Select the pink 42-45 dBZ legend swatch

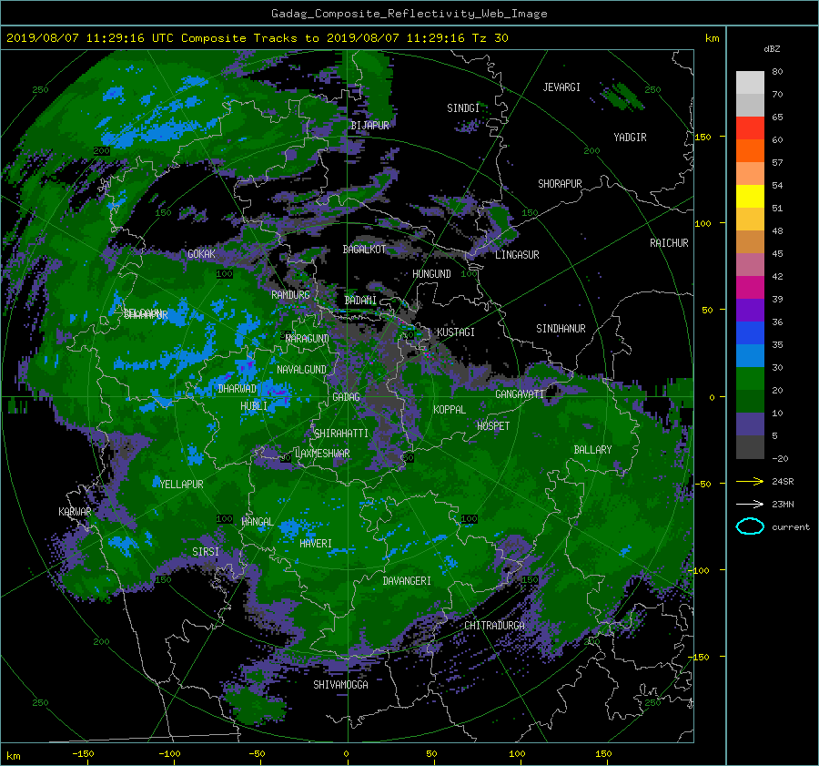[x=750, y=265]
